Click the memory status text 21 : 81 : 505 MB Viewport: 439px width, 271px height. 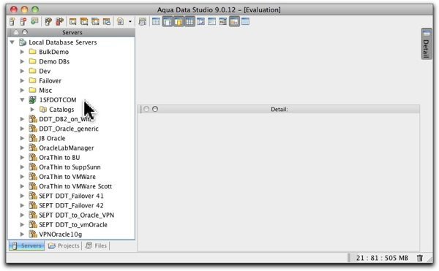(x=382, y=258)
